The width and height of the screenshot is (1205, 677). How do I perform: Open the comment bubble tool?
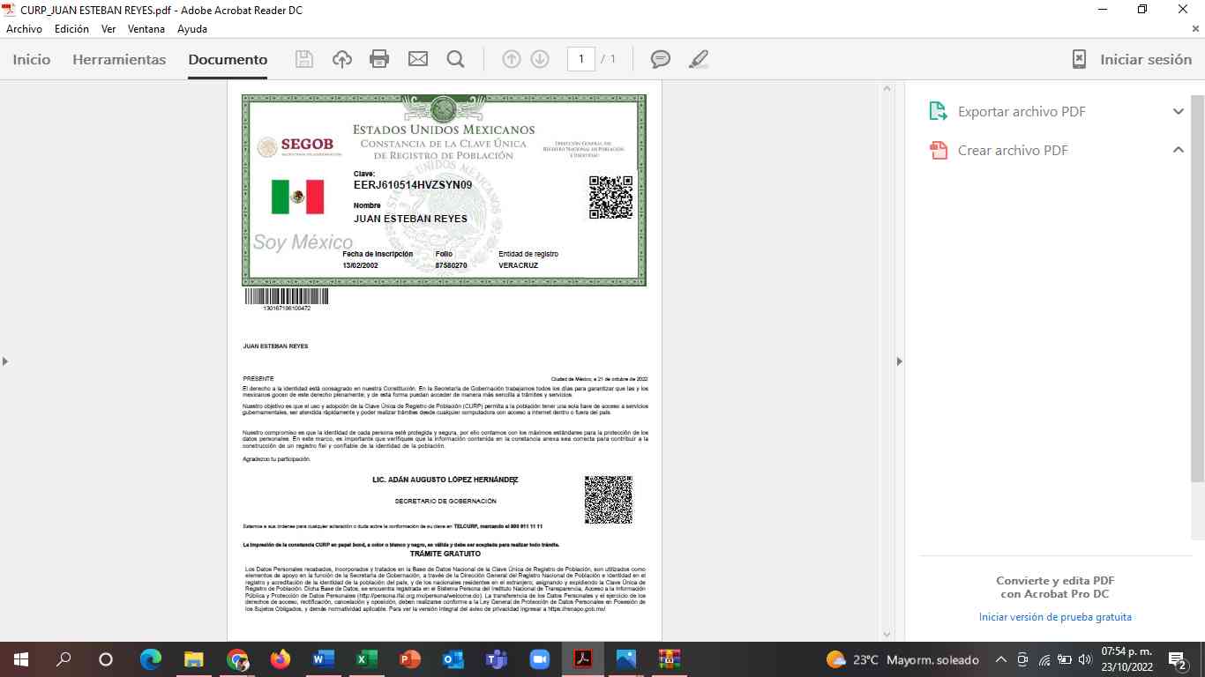point(660,59)
